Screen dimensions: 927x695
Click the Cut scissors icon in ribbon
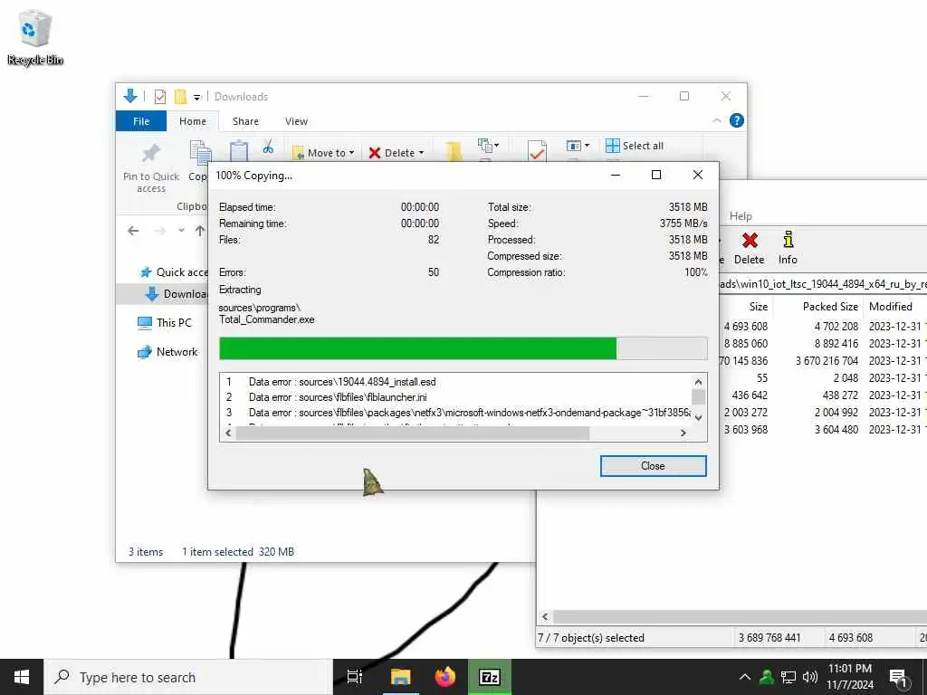[268, 147]
